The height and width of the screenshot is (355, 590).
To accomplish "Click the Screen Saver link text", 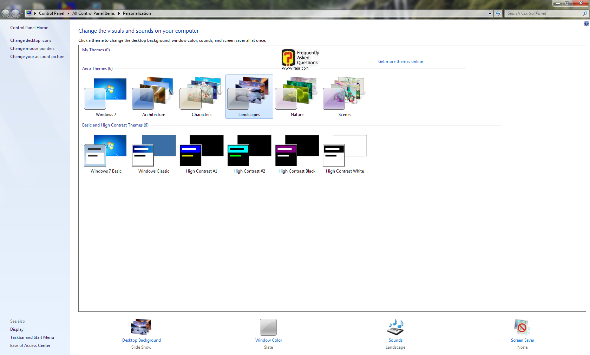I will coord(523,340).
